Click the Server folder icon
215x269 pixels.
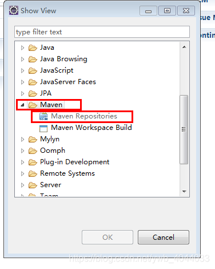point(33,185)
